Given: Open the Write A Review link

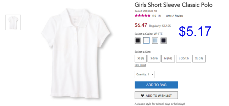Looking at the screenshot, I should click(174, 16).
